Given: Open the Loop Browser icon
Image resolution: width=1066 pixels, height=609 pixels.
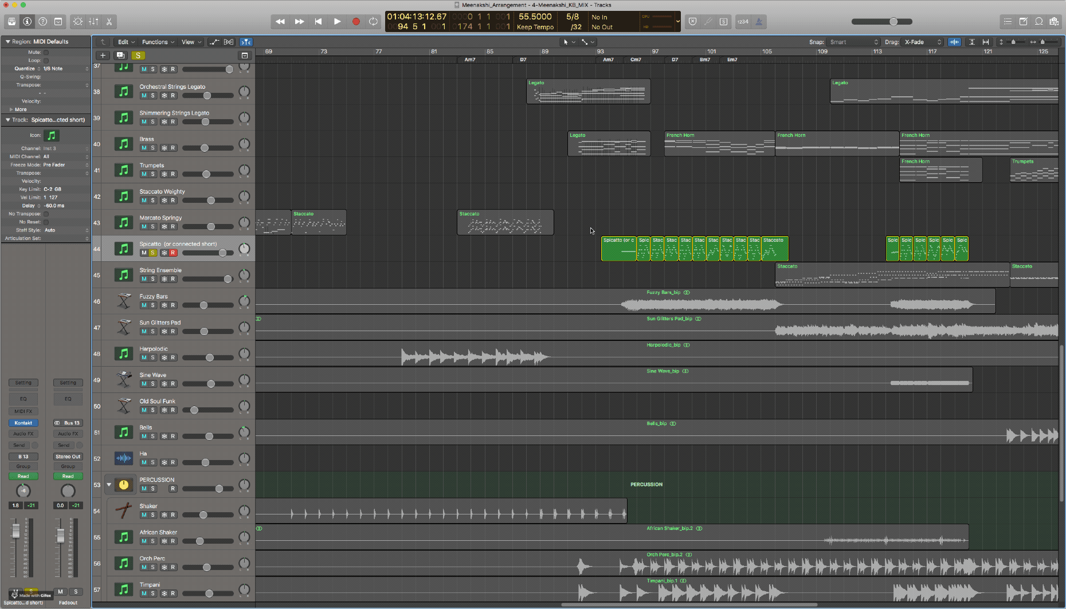Looking at the screenshot, I should pos(1038,22).
